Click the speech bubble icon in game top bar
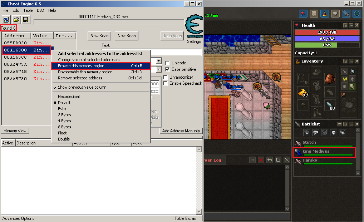This screenshot has width=364, height=222. click(x=335, y=14)
